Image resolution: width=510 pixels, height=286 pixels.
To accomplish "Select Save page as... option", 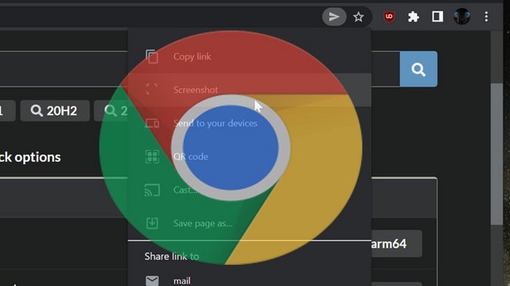I will 249,223.
